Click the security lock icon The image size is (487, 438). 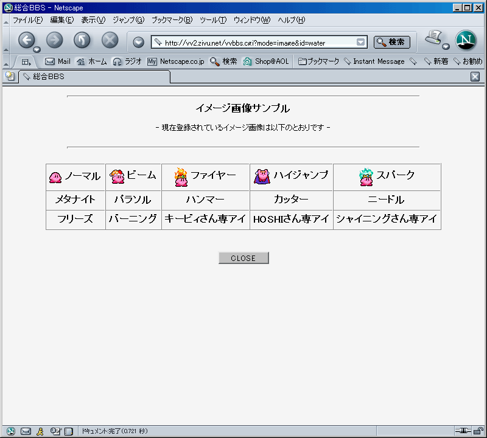point(479,431)
